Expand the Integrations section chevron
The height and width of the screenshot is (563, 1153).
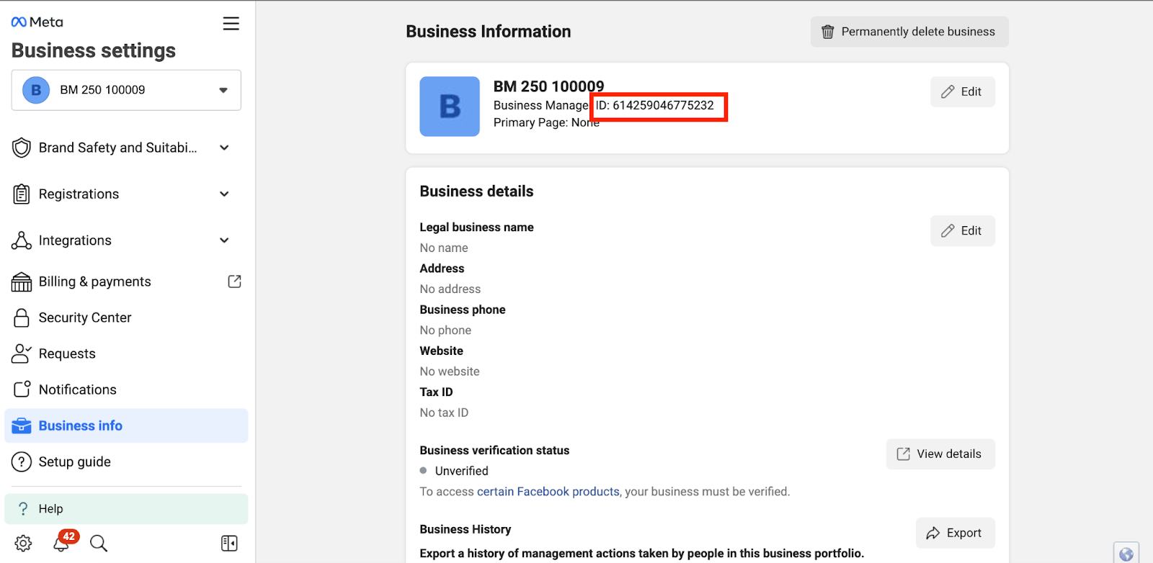pos(224,240)
